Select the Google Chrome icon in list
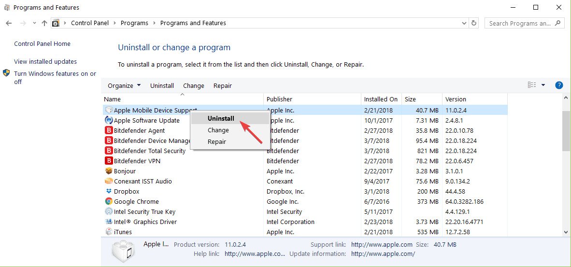 click(109, 201)
